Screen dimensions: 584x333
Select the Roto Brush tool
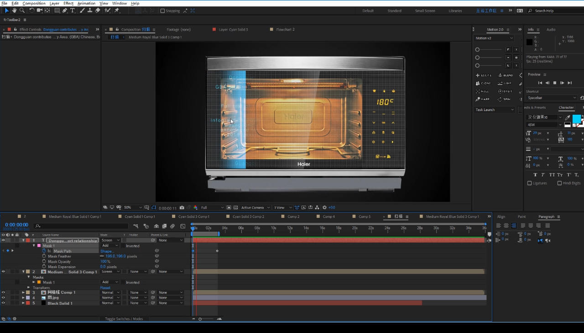click(108, 11)
